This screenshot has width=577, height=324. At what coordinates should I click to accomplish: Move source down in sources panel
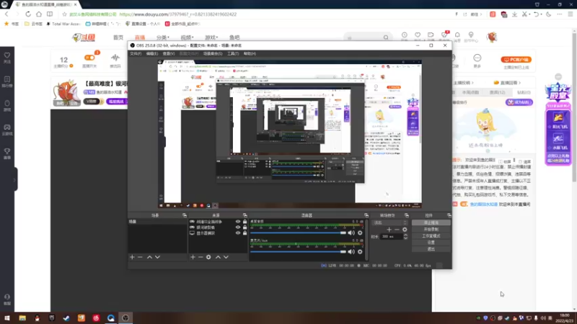(x=226, y=257)
